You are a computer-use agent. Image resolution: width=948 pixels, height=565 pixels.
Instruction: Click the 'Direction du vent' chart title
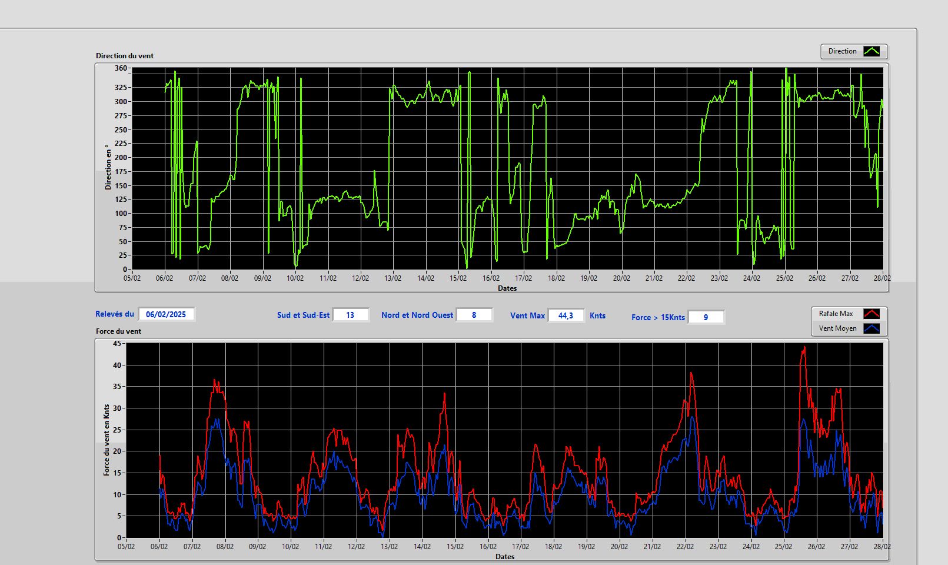pyautogui.click(x=125, y=56)
